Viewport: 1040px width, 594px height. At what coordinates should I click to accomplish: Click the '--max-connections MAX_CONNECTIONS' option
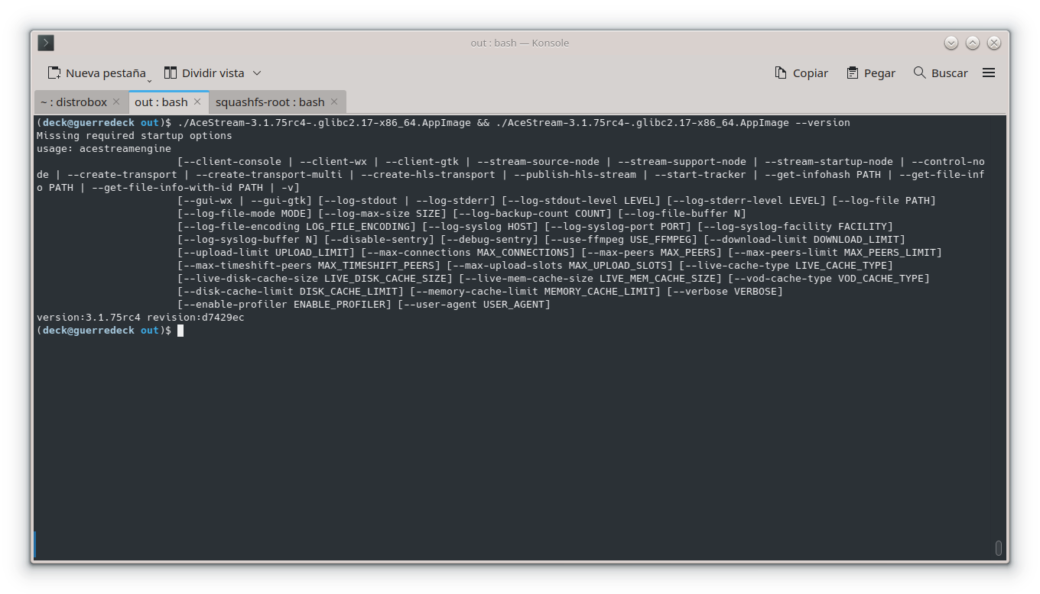point(468,253)
